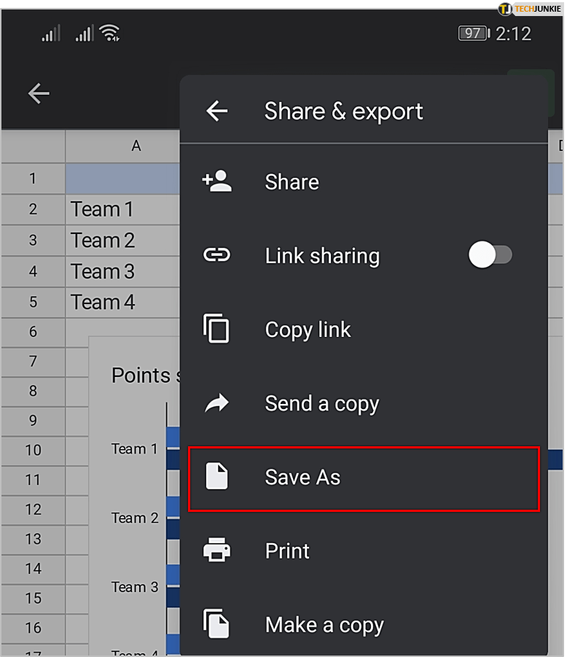Select Print menu entry
This screenshot has width=567, height=657.
point(287,551)
